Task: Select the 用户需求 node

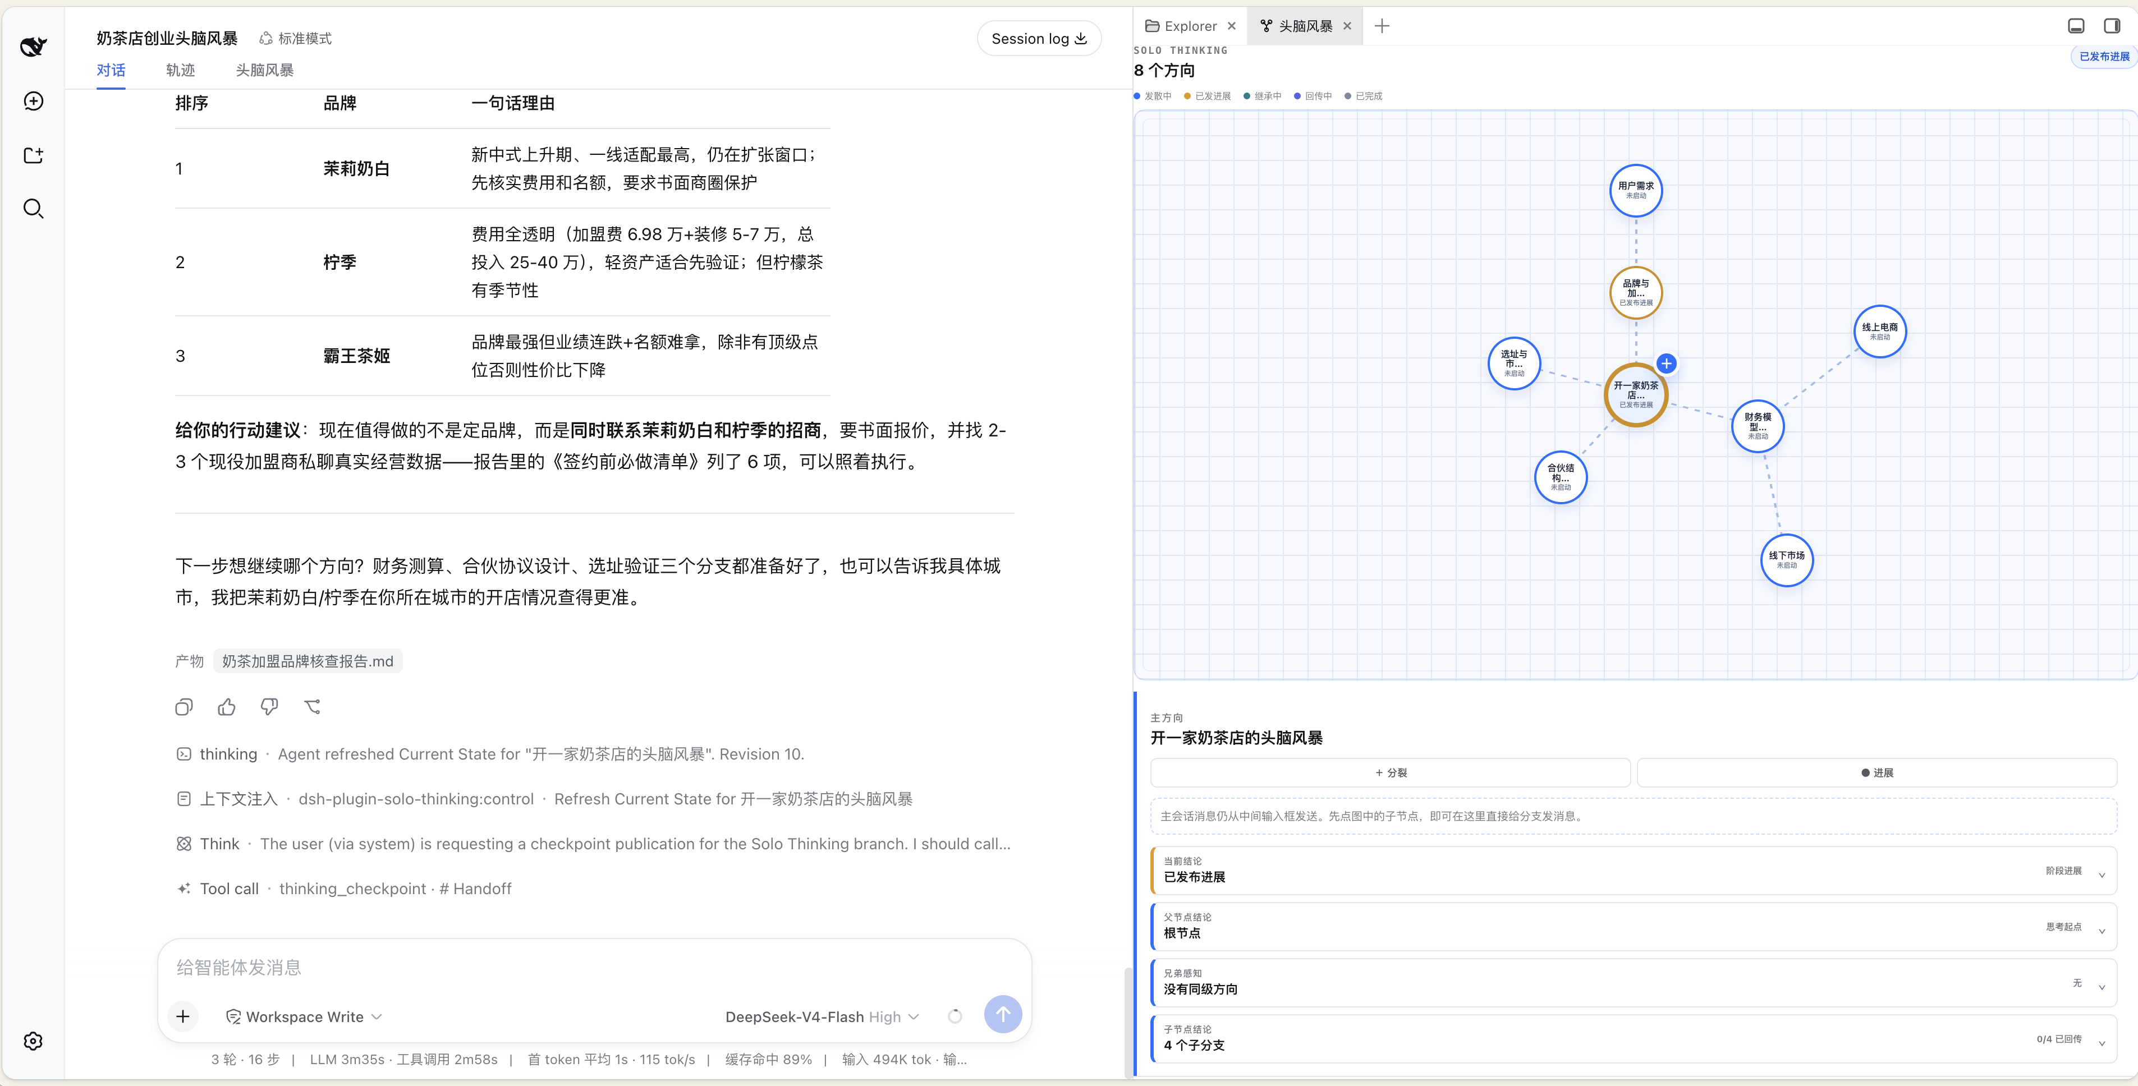Action: click(1636, 191)
